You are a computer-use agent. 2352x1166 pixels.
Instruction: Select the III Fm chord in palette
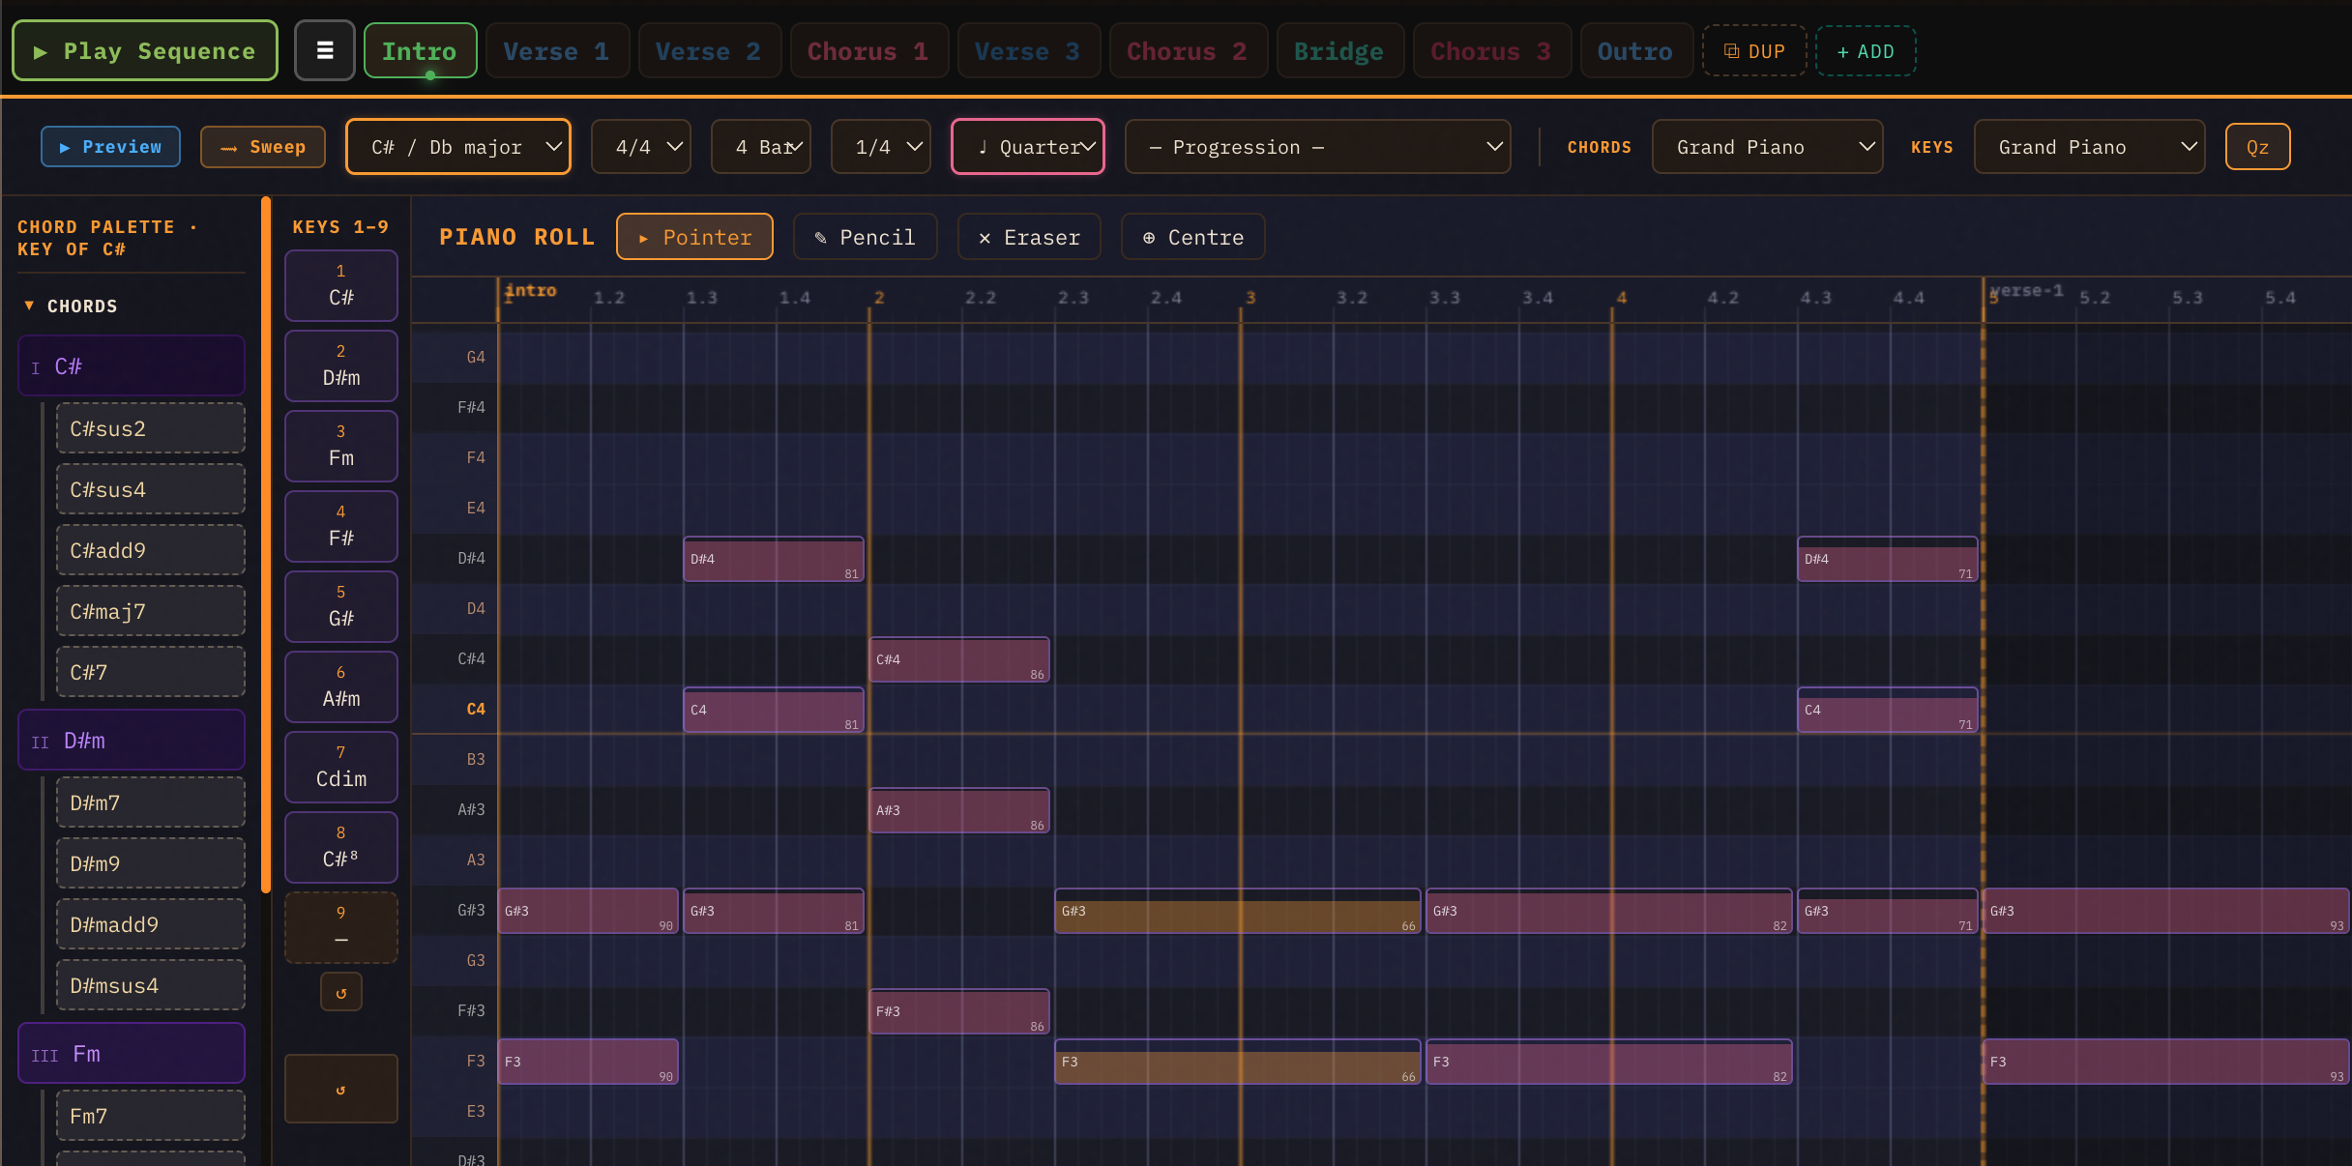[132, 1054]
